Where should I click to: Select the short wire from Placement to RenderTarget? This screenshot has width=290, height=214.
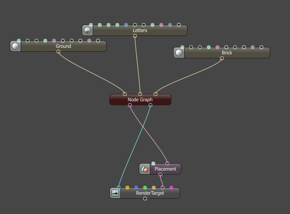[162, 181]
